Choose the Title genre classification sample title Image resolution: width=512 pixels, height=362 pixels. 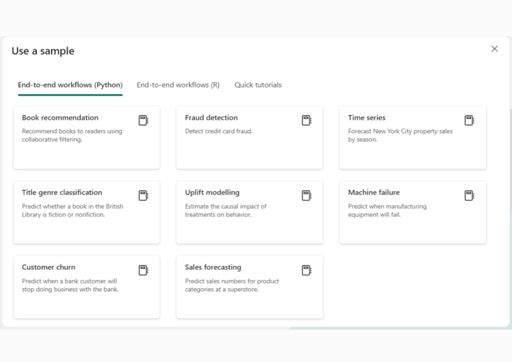coord(62,193)
